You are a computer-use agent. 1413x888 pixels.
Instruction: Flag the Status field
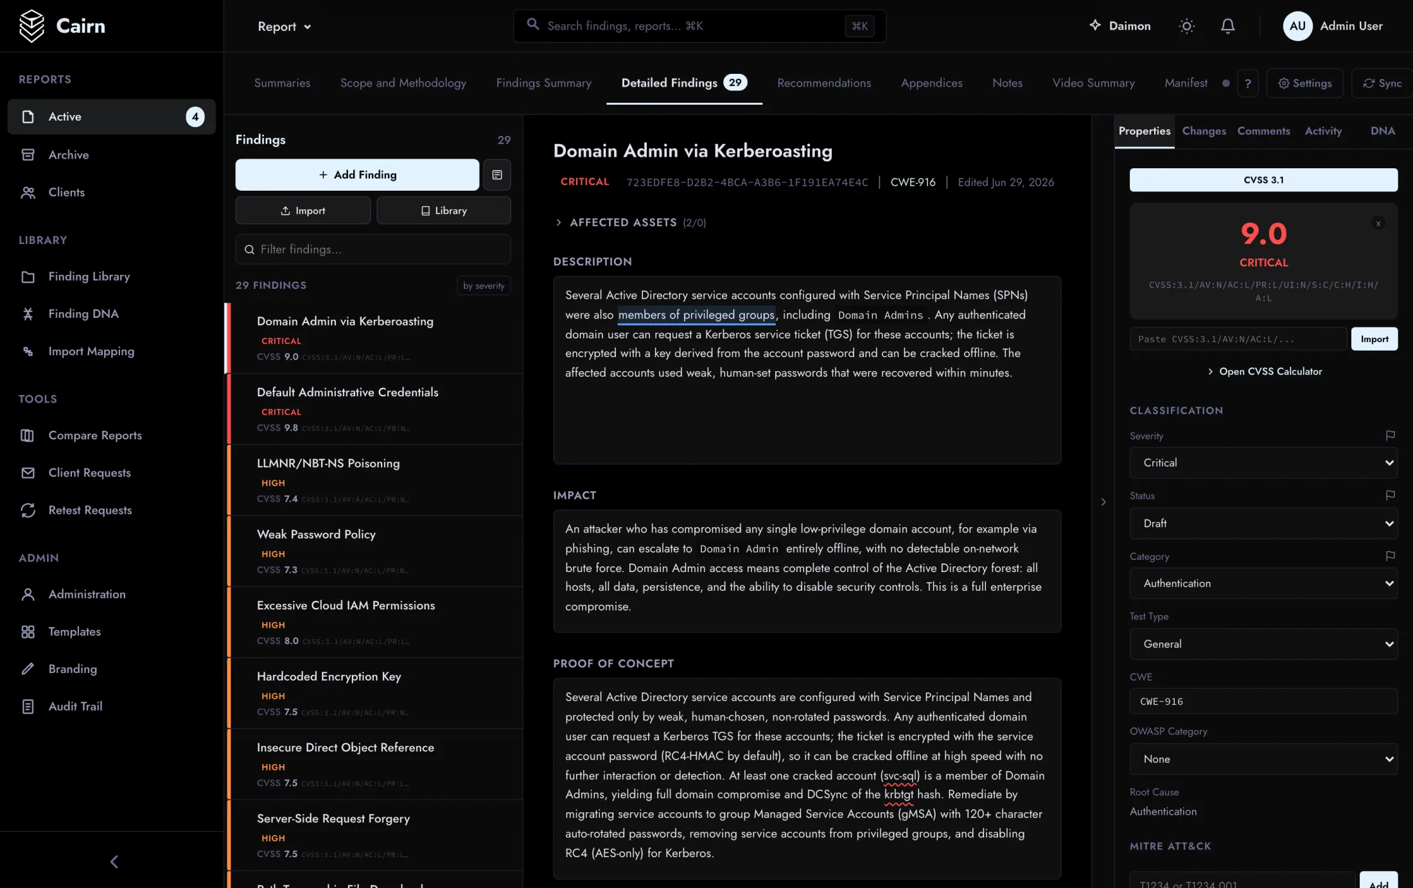coord(1390,495)
